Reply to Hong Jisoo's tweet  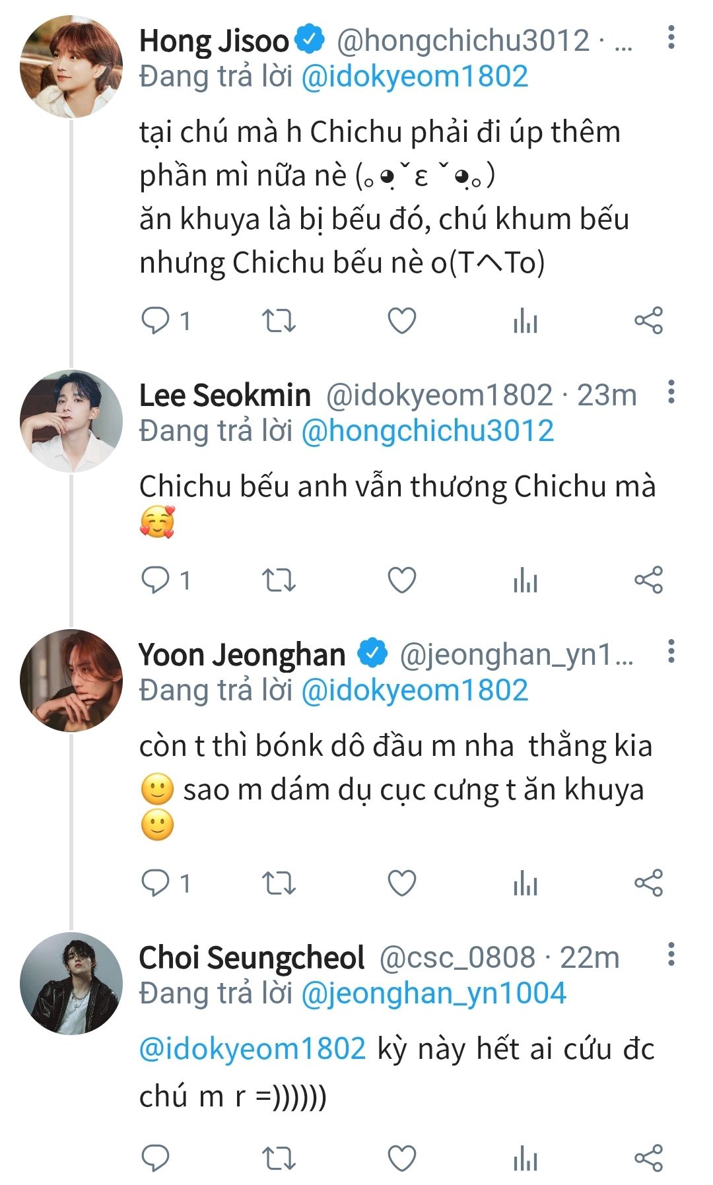[156, 321]
